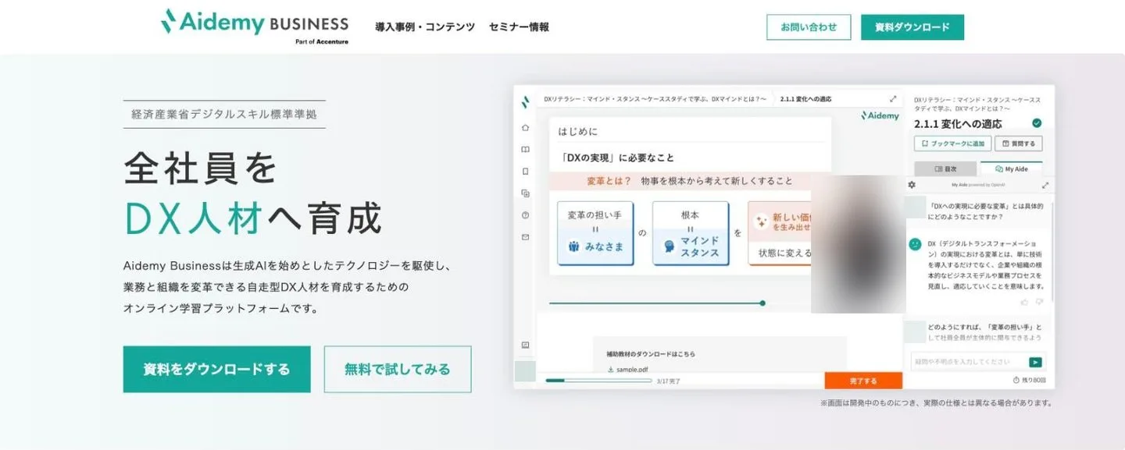Screen dimensions: 1125x450
Task: Click the Aidemy Business logo
Action: pyautogui.click(x=255, y=27)
